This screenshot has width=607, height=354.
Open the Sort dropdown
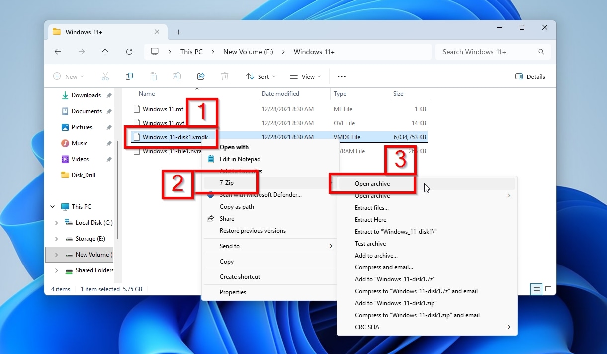(x=260, y=76)
